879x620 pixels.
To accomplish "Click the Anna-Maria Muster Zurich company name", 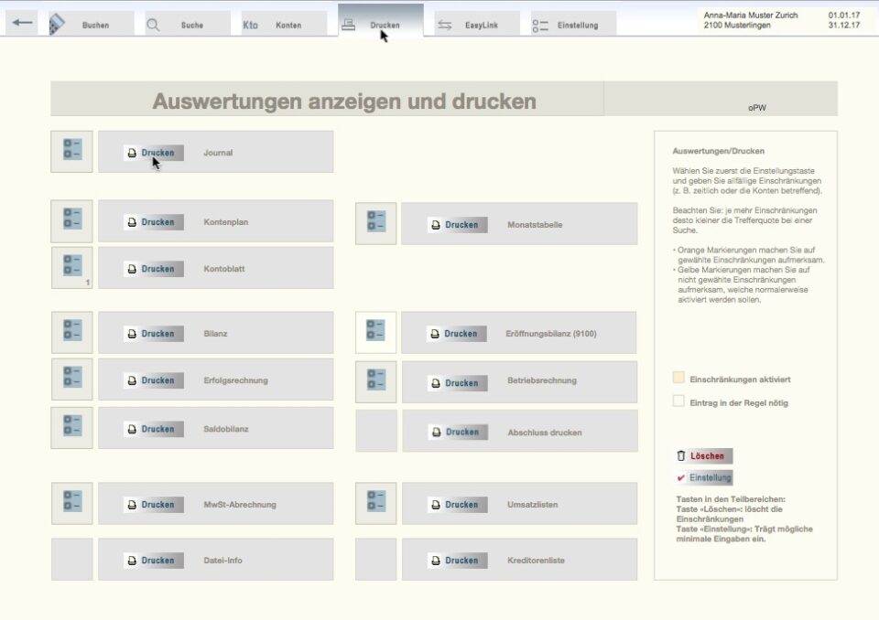I will [751, 16].
